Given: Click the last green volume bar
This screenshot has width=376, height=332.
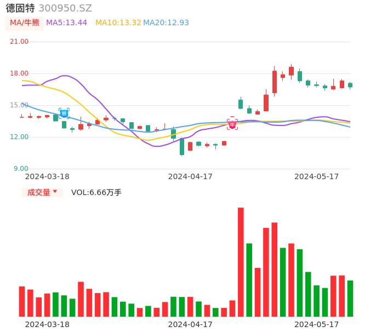Looking at the screenshot, I should [x=350, y=299].
